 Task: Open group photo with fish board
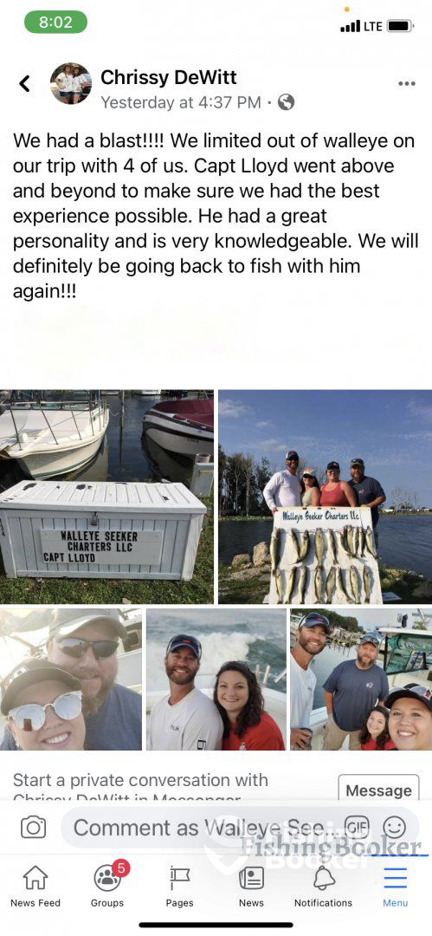tap(326, 497)
